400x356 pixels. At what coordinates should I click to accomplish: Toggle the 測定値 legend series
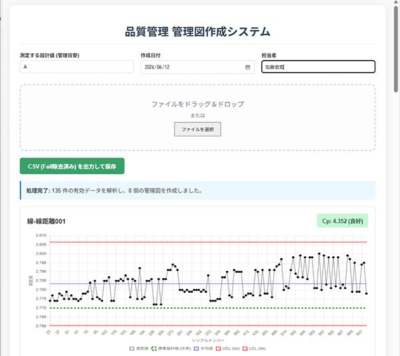click(139, 349)
